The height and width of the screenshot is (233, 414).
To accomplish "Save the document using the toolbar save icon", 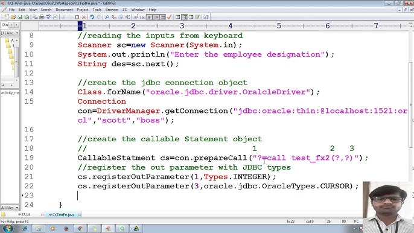I will [x=20, y=17].
